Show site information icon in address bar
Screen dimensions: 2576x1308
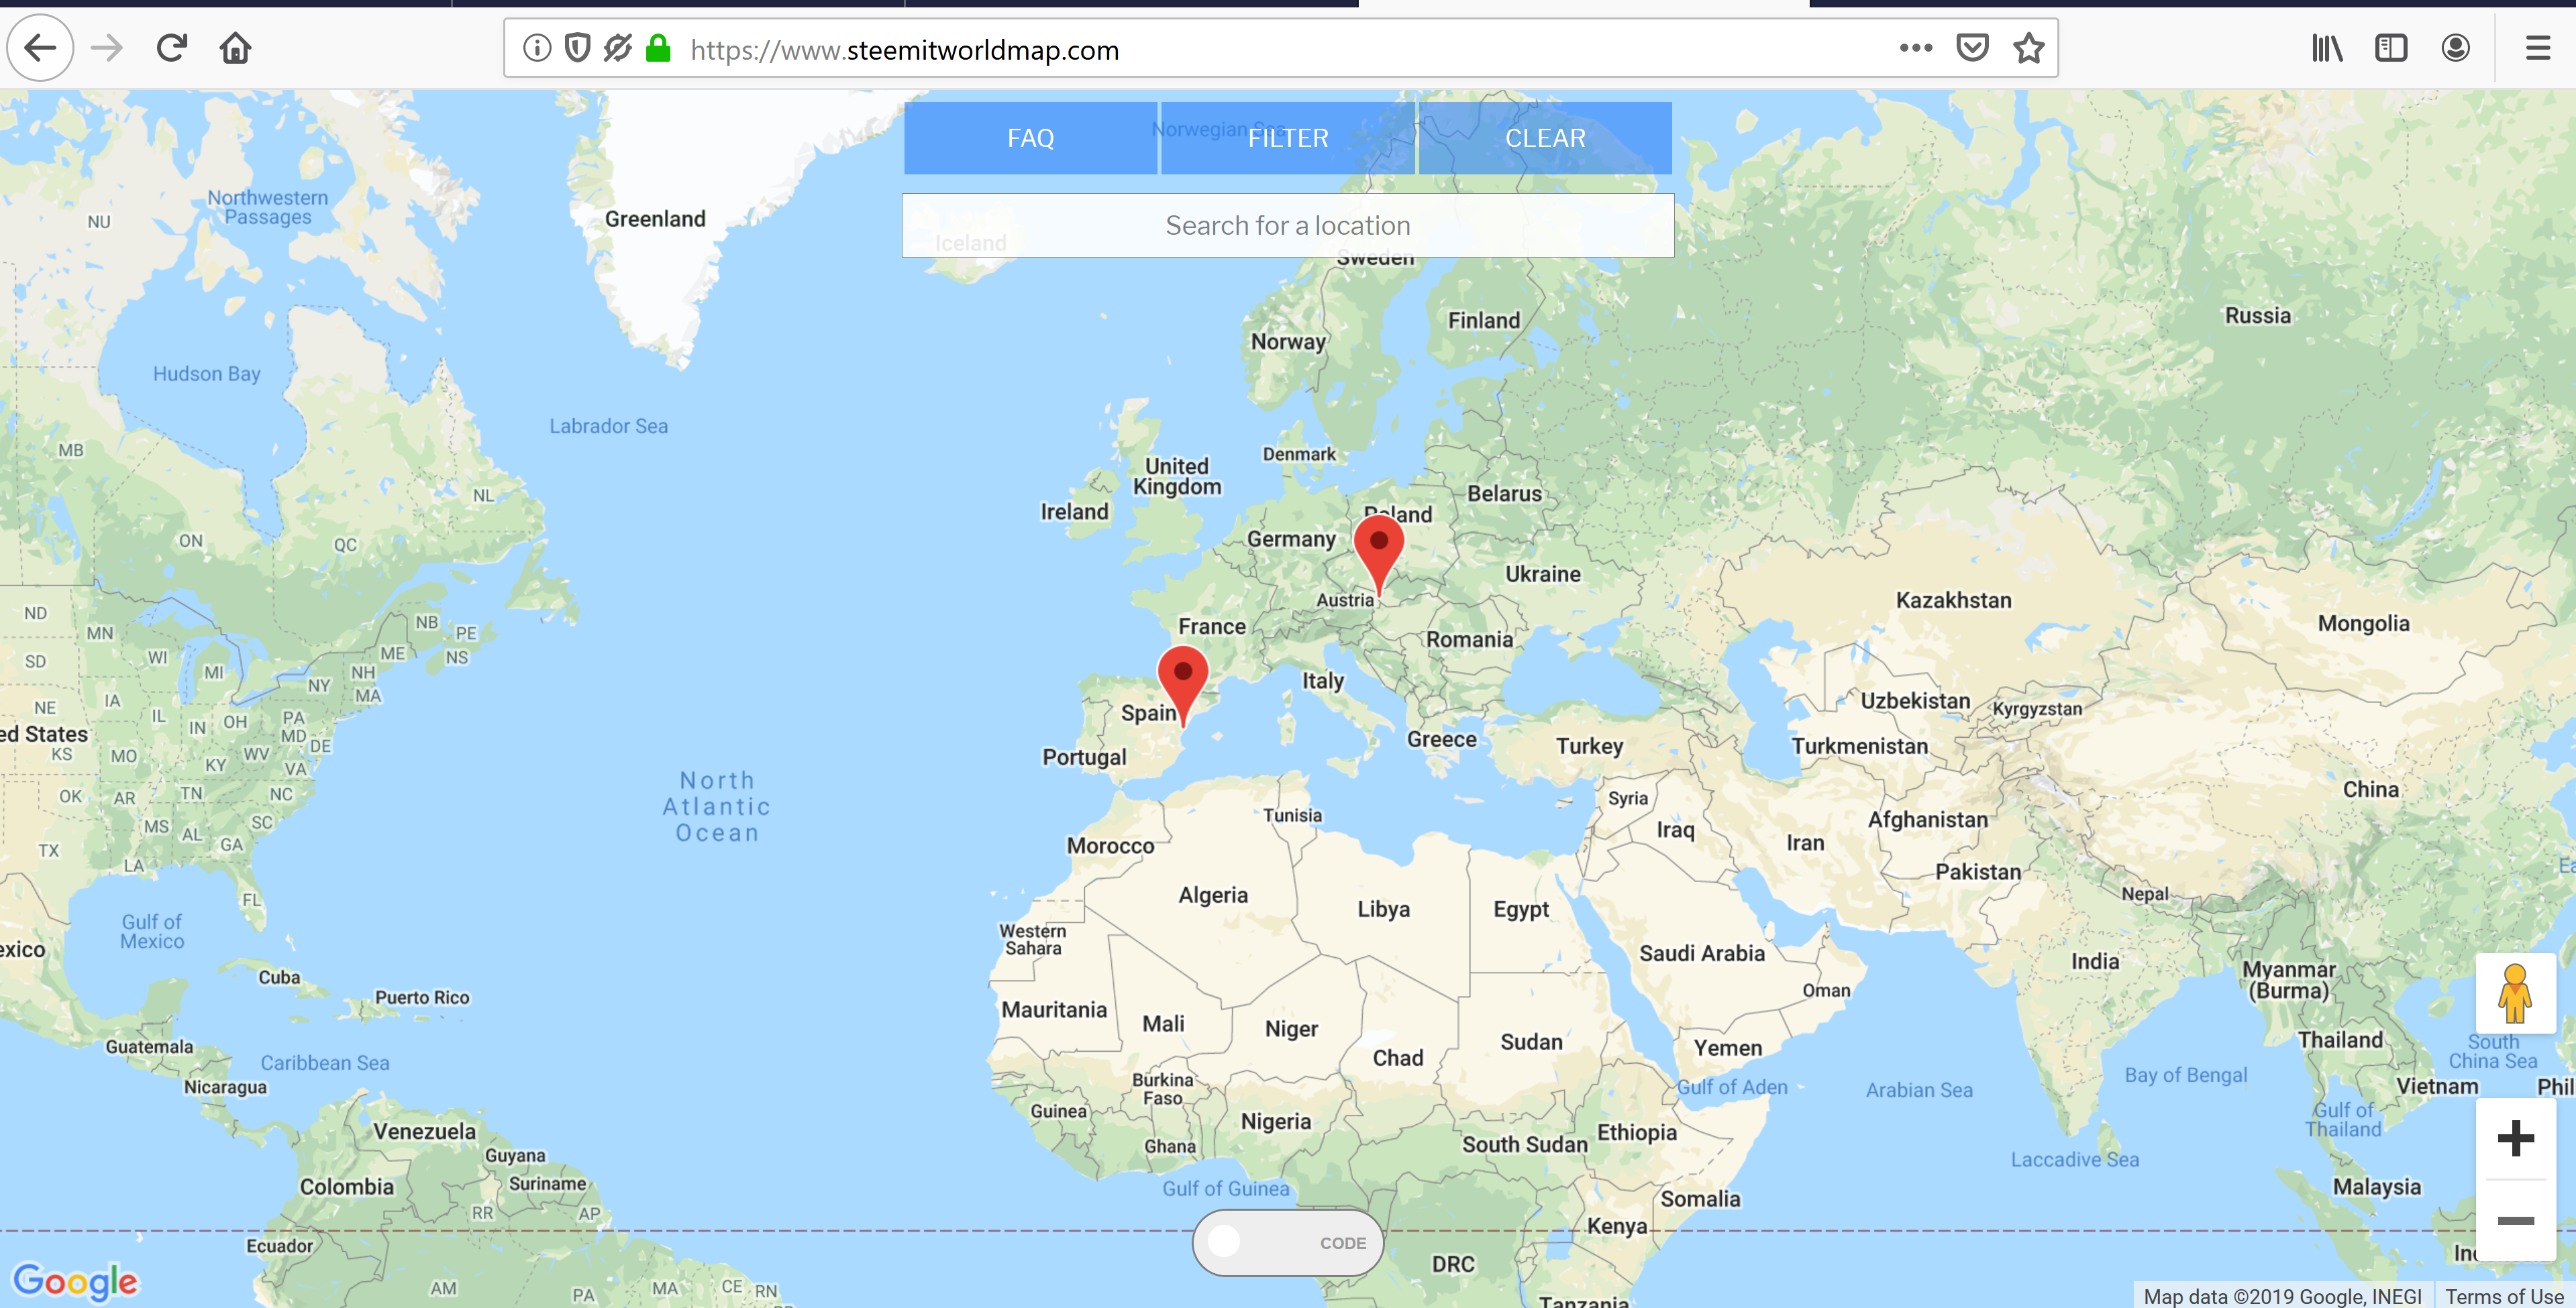(537, 48)
